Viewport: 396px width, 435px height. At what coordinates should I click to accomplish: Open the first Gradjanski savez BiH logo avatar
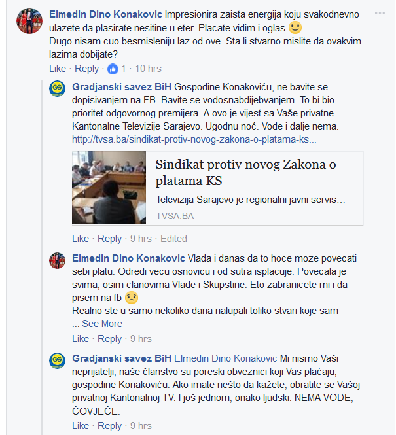(x=57, y=88)
